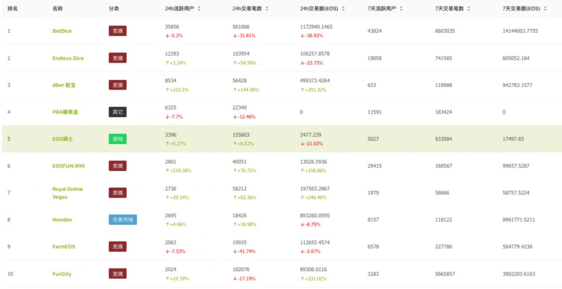The width and height of the screenshot is (562, 289).
Task: Open the BetDice dapp link
Action: 62,31
